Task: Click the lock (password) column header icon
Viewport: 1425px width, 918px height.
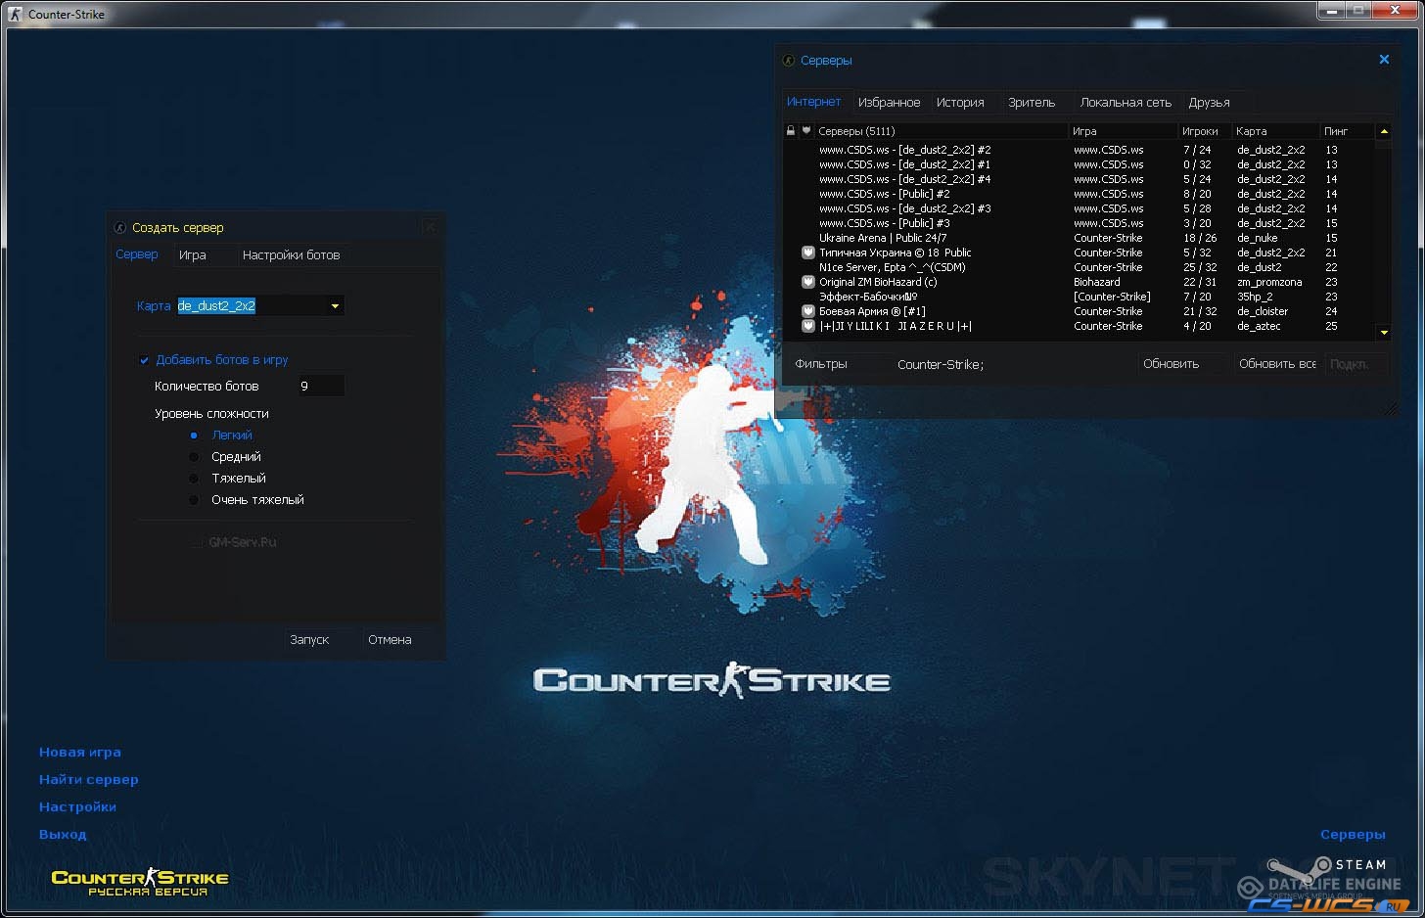Action: (x=791, y=130)
